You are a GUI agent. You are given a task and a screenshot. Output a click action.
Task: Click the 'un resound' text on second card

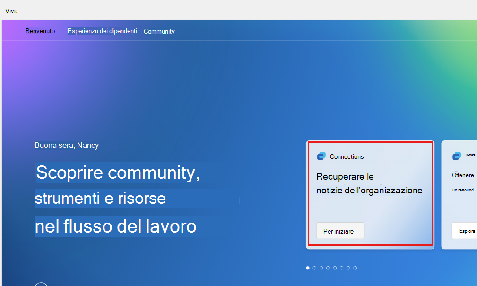(463, 190)
